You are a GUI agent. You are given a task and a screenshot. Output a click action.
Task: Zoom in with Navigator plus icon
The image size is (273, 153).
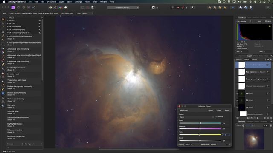271,125
